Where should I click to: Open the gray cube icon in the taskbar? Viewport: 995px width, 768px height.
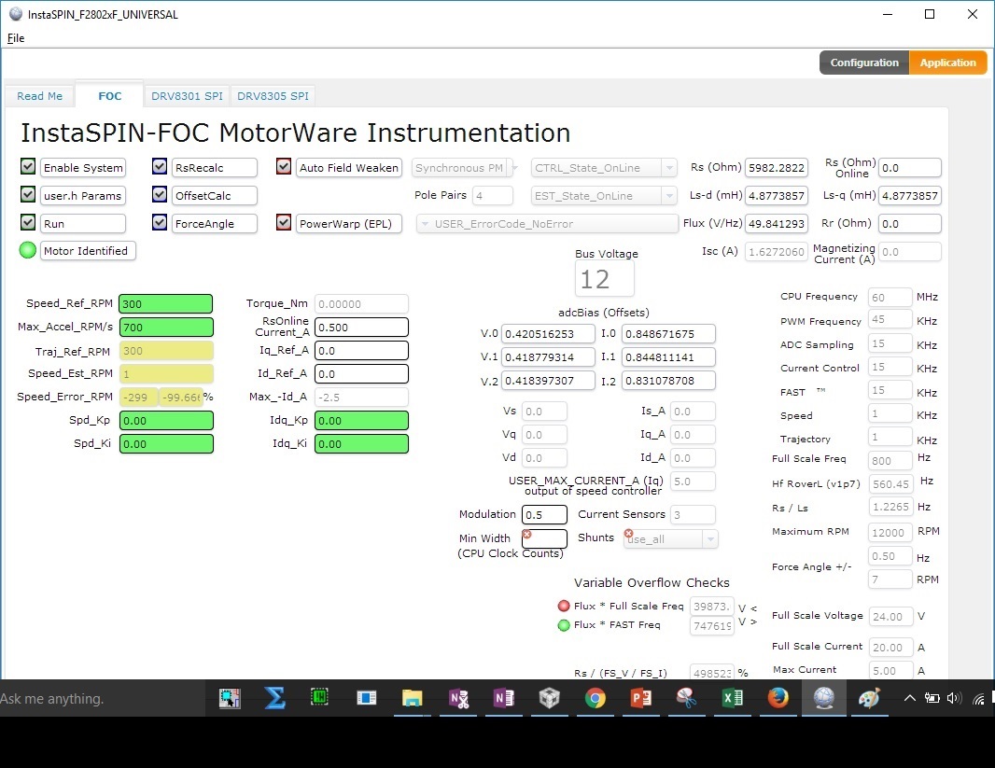coord(550,698)
